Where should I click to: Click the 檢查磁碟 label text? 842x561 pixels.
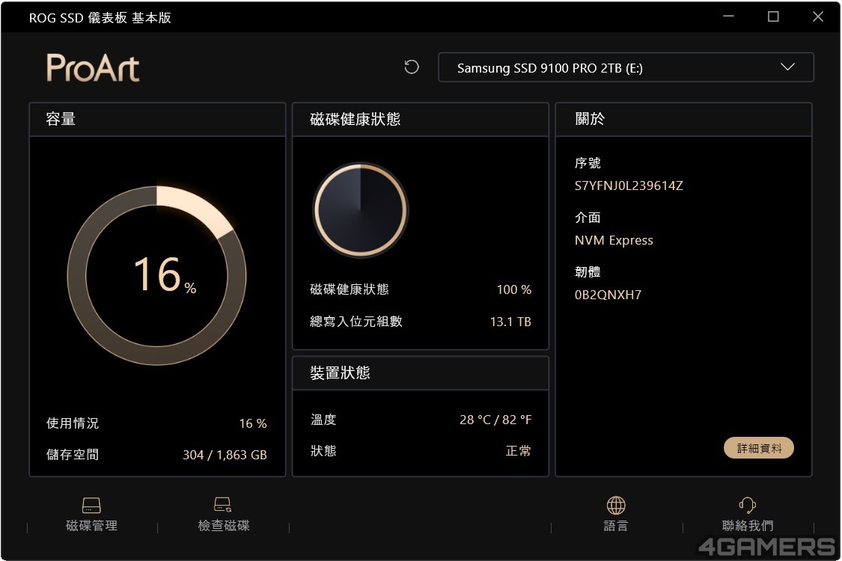click(223, 526)
